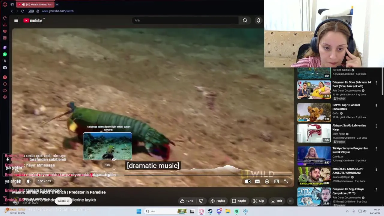
Task: Like the video (107 B)
Action: [x=187, y=201]
